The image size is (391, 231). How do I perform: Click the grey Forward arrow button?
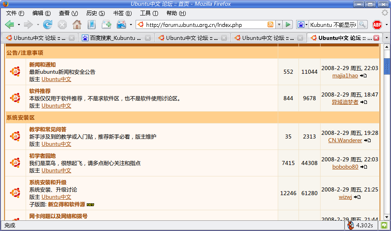(x=28, y=24)
